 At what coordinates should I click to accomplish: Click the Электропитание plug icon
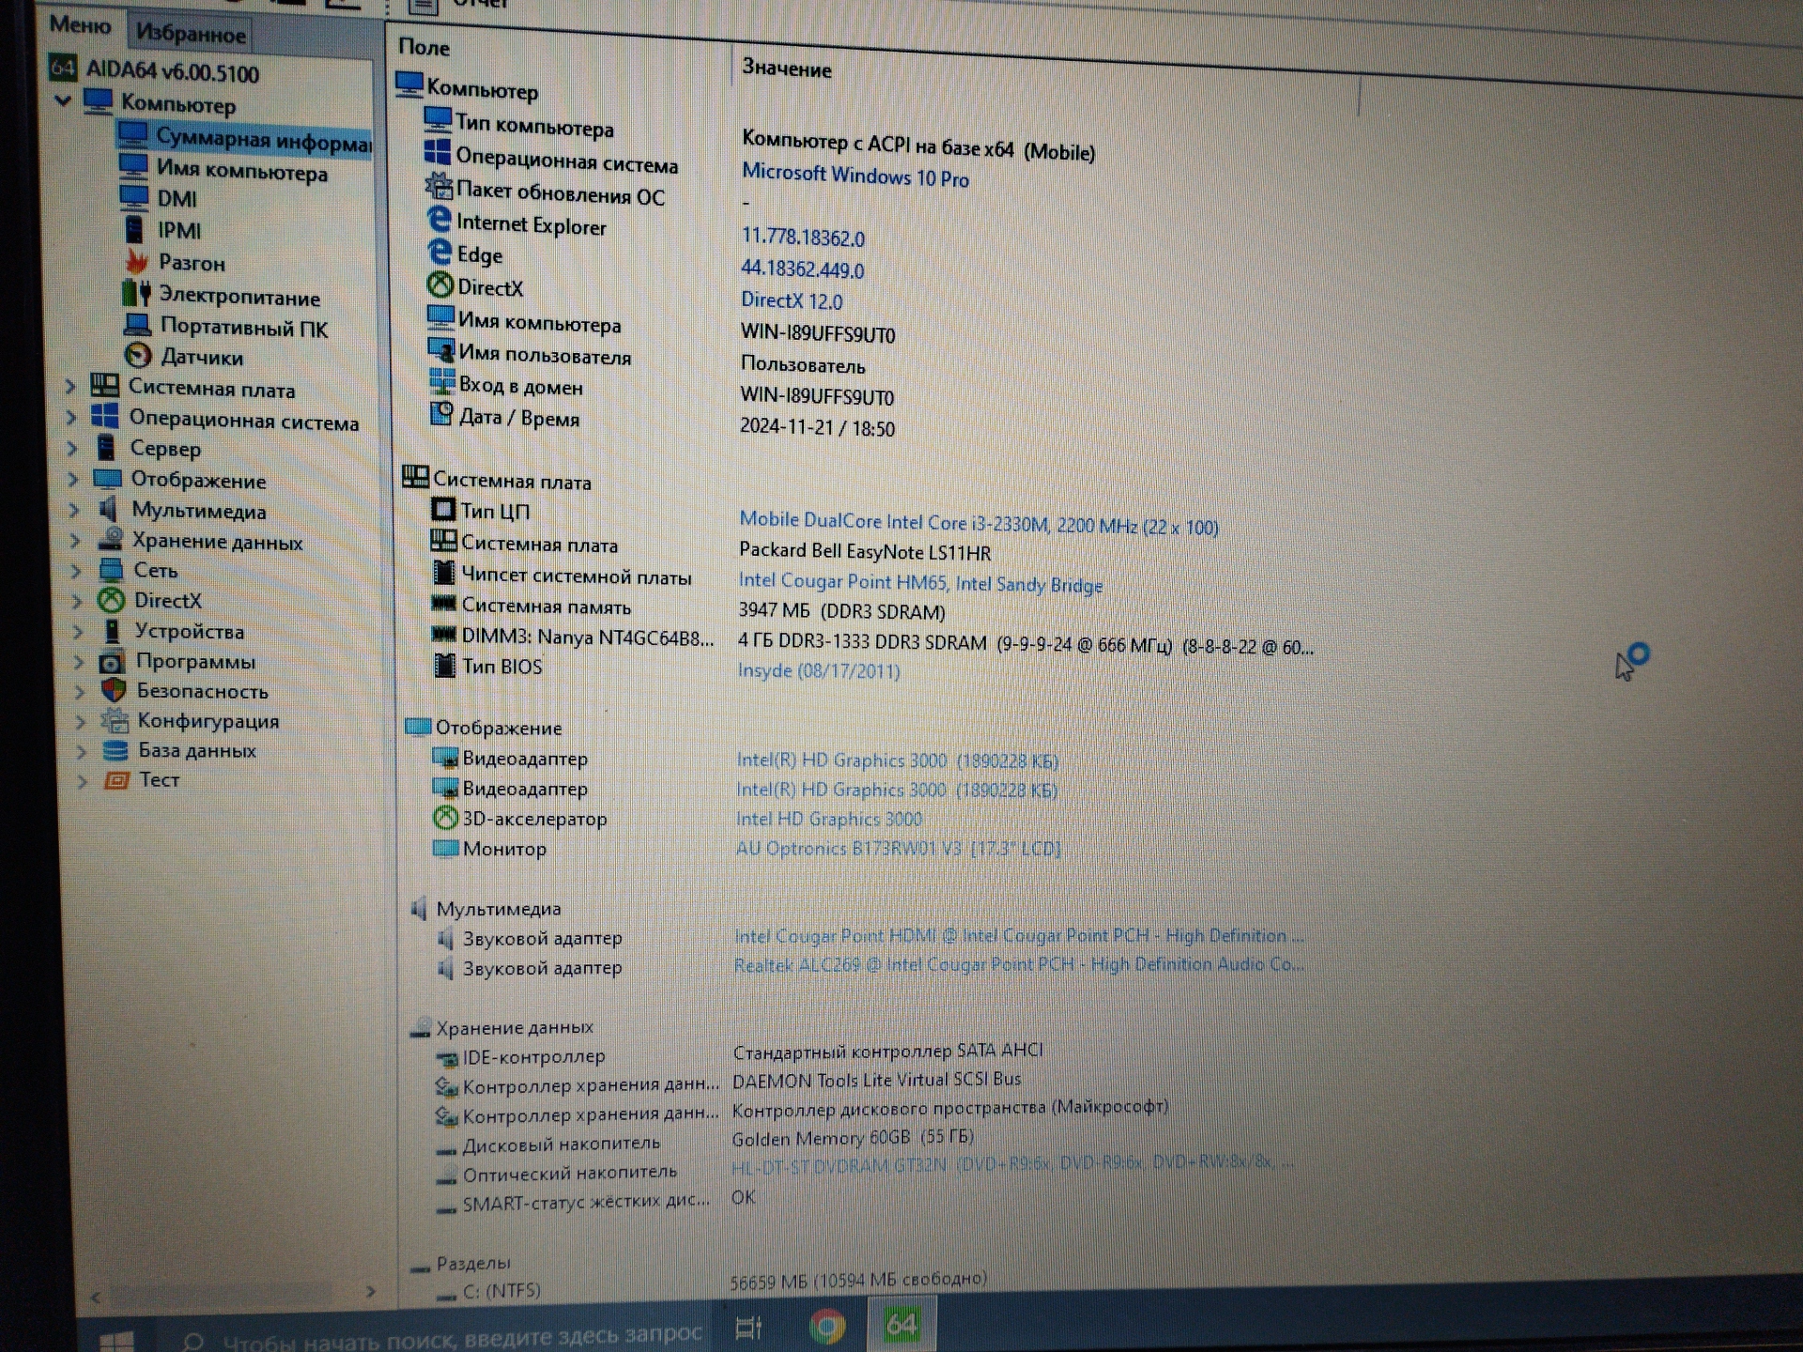pyautogui.click(x=137, y=293)
